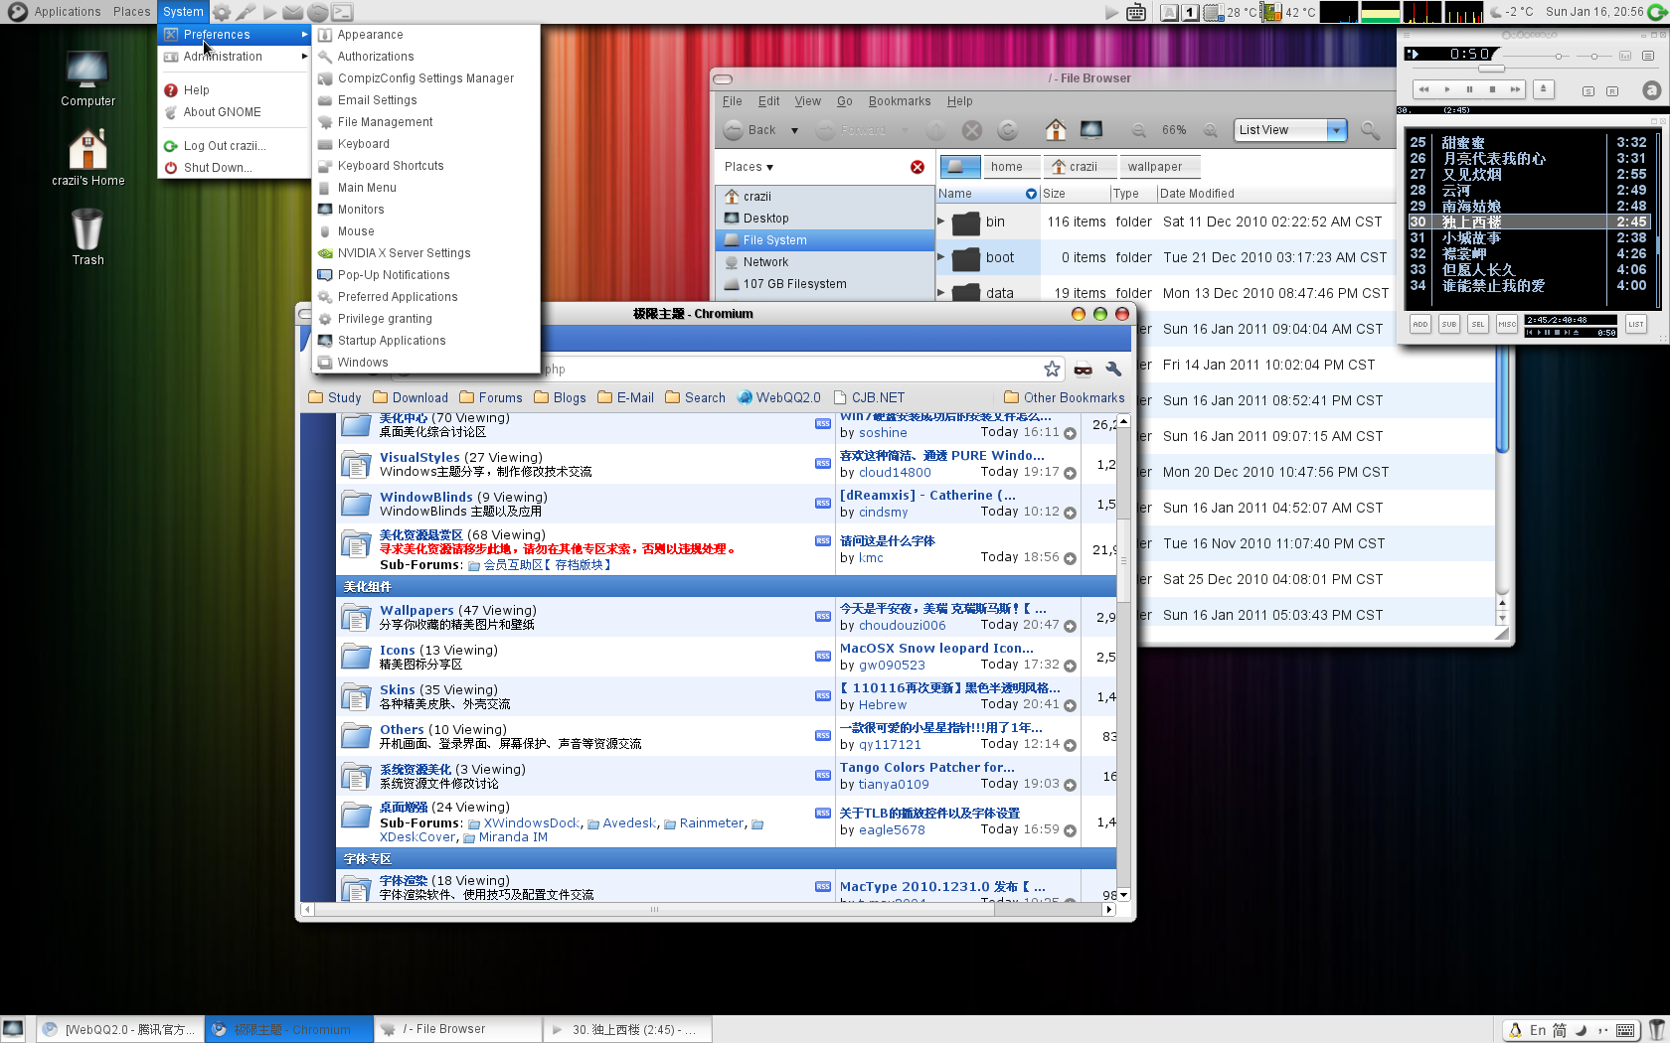
Task: Click the Name column sort header
Action: coord(987,194)
